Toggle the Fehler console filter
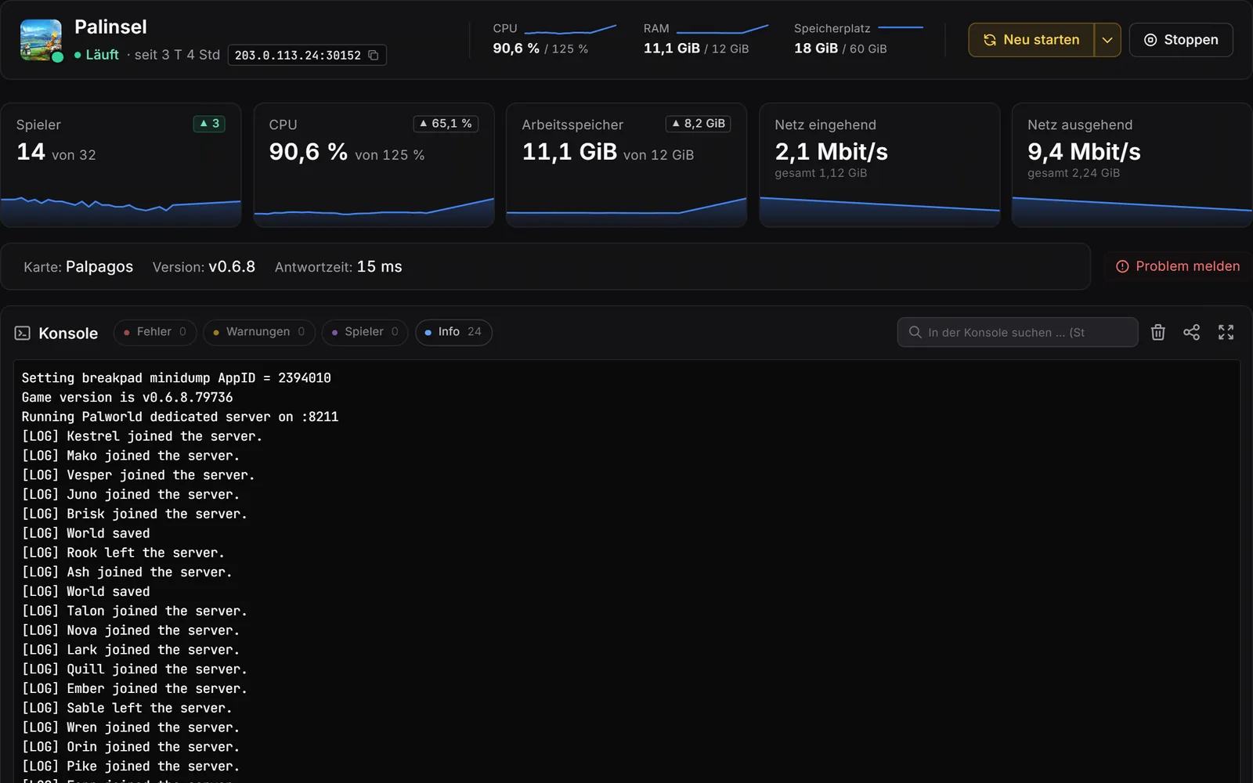Viewport: 1253px width, 783px height. 154,332
